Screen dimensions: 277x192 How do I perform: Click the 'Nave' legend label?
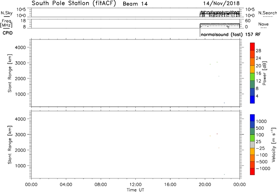point(263,24)
